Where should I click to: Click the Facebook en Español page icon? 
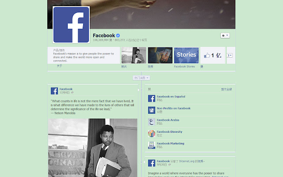[x=152, y=98]
